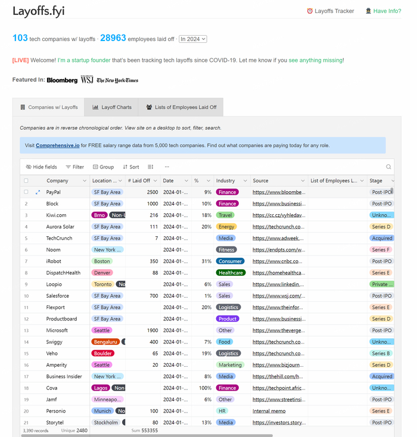Screen dimensions: 417x437
Task: Click the Finance tag in Block row
Action: pos(228,204)
